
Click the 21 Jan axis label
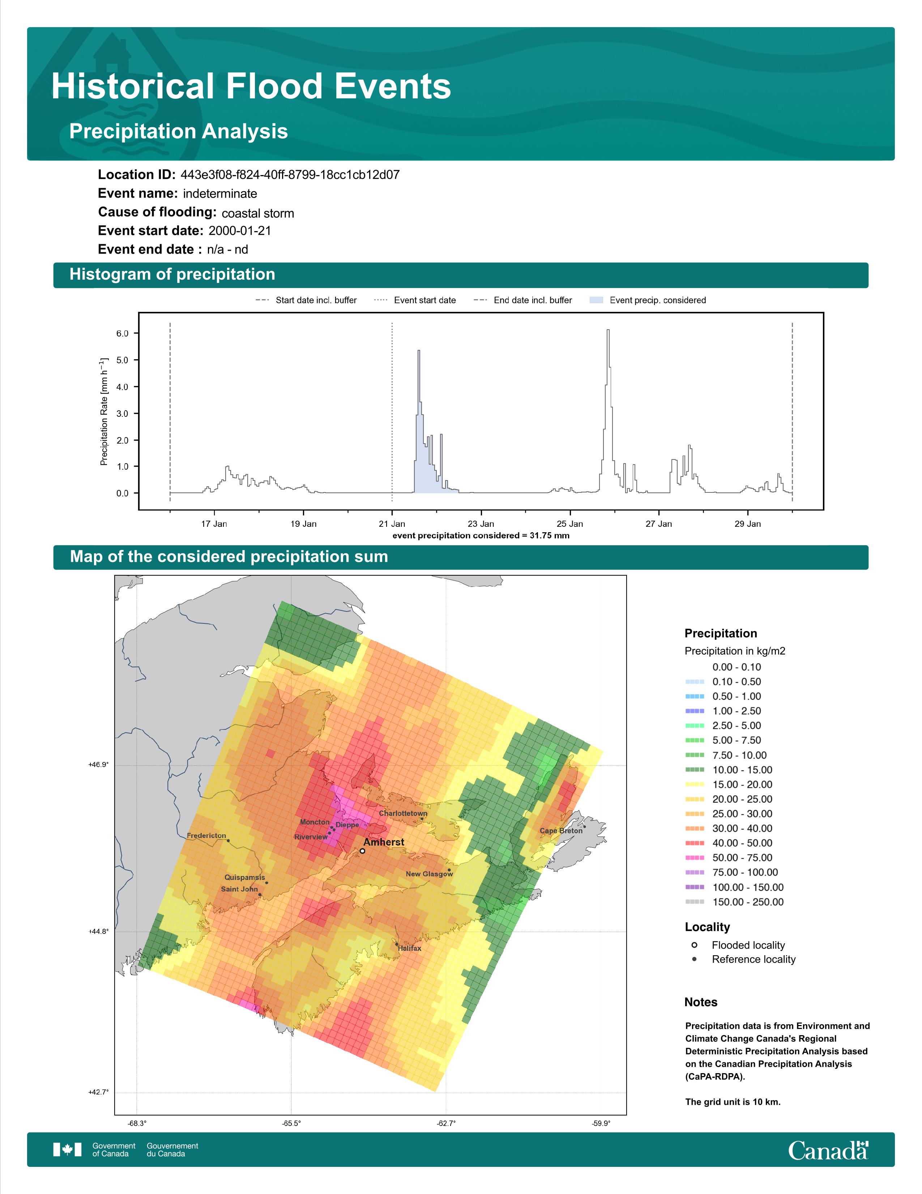pyautogui.click(x=392, y=524)
